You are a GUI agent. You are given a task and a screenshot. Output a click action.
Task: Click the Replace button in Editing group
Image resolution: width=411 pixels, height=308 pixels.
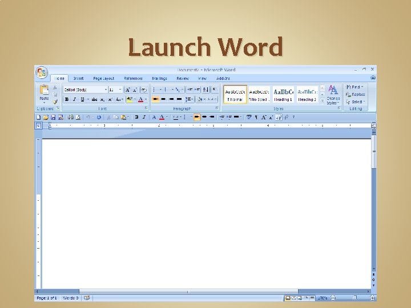tap(356, 94)
